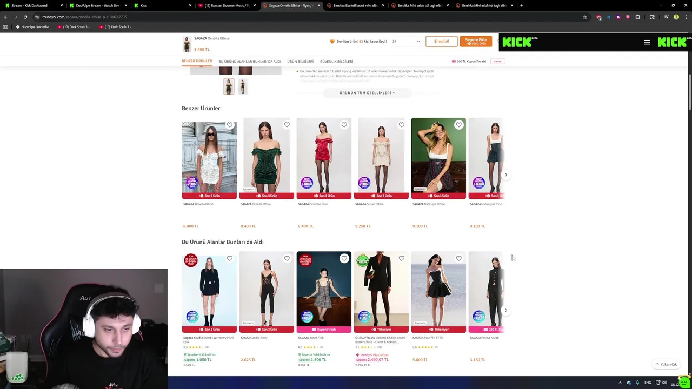Open the Russian Doomer Music browser tab
This screenshot has height=389, width=692.
226,5
